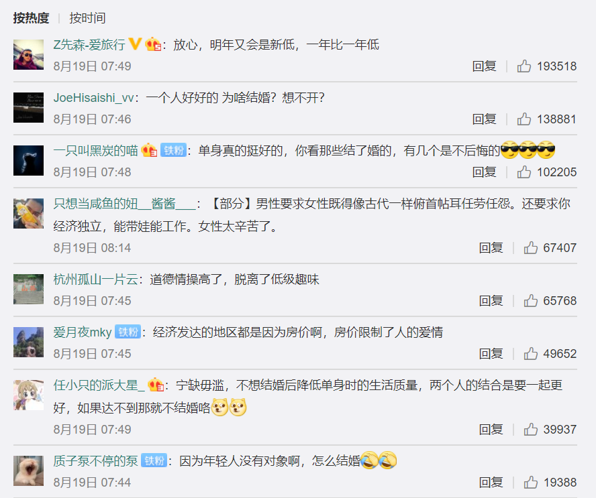
Task: Like the comment with 39937 likes
Action: click(x=531, y=429)
